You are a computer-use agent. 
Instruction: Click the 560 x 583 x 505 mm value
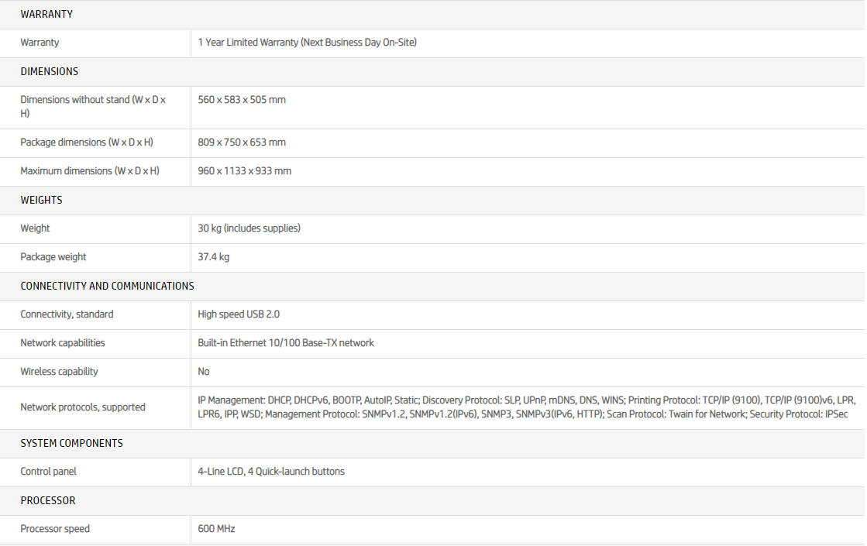(x=242, y=100)
